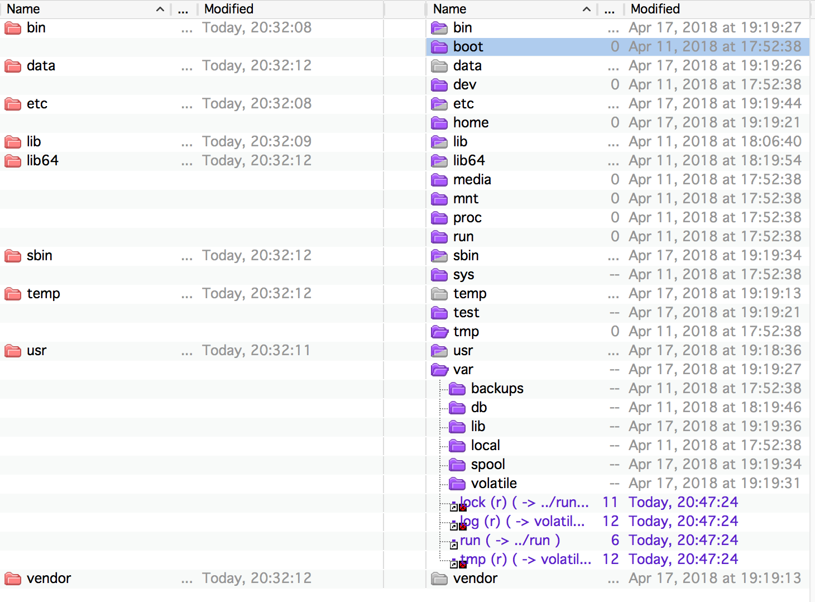The width and height of the screenshot is (815, 602).
Task: Click the broken symlink icon beside log (r)
Action: click(458, 526)
